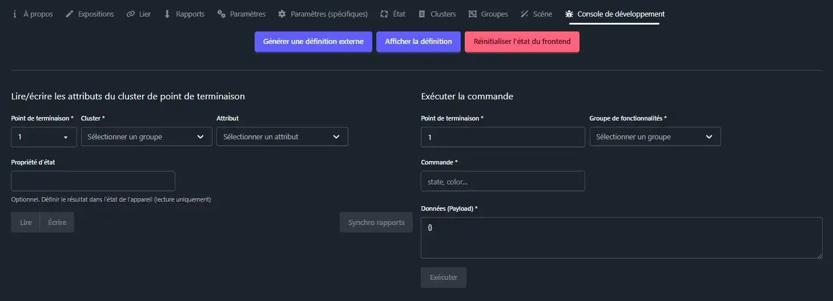This screenshot has height=301, width=833.
Task: Expand the Cluster group dropdown
Action: click(146, 137)
